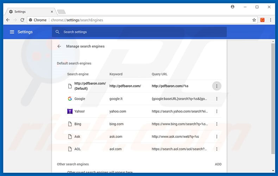Click the Ask search engine name
The width and height of the screenshot is (278, 176).
point(77,137)
